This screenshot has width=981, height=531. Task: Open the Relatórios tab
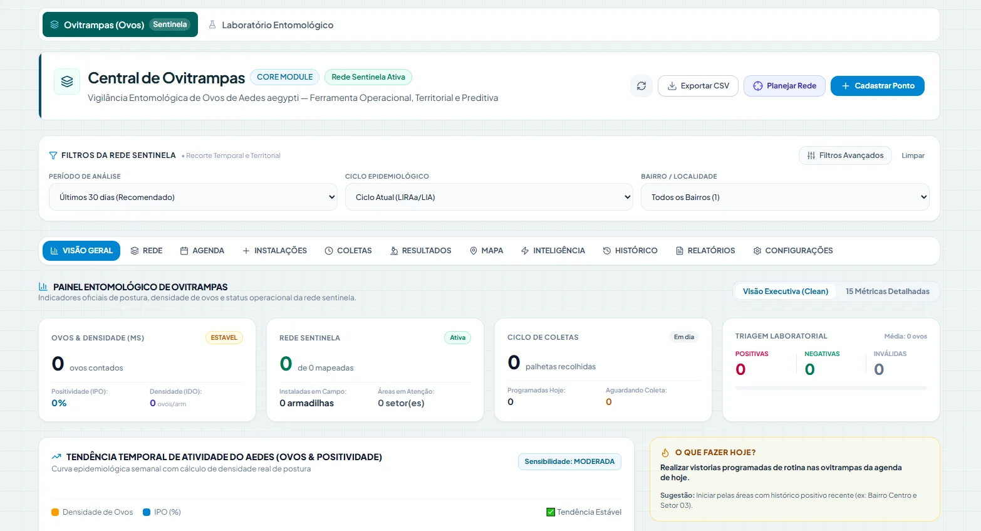tap(705, 251)
